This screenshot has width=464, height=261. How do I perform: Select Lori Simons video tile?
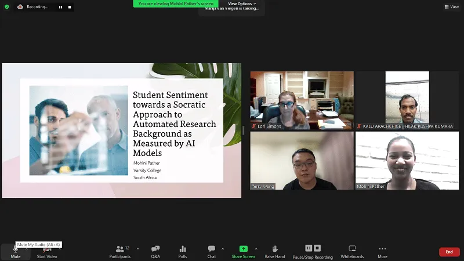pyautogui.click(x=302, y=100)
